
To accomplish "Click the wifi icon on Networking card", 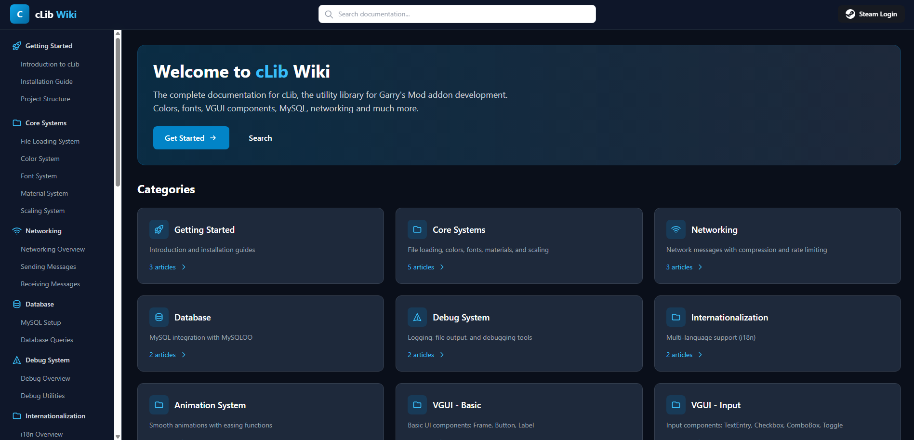I will (676, 229).
